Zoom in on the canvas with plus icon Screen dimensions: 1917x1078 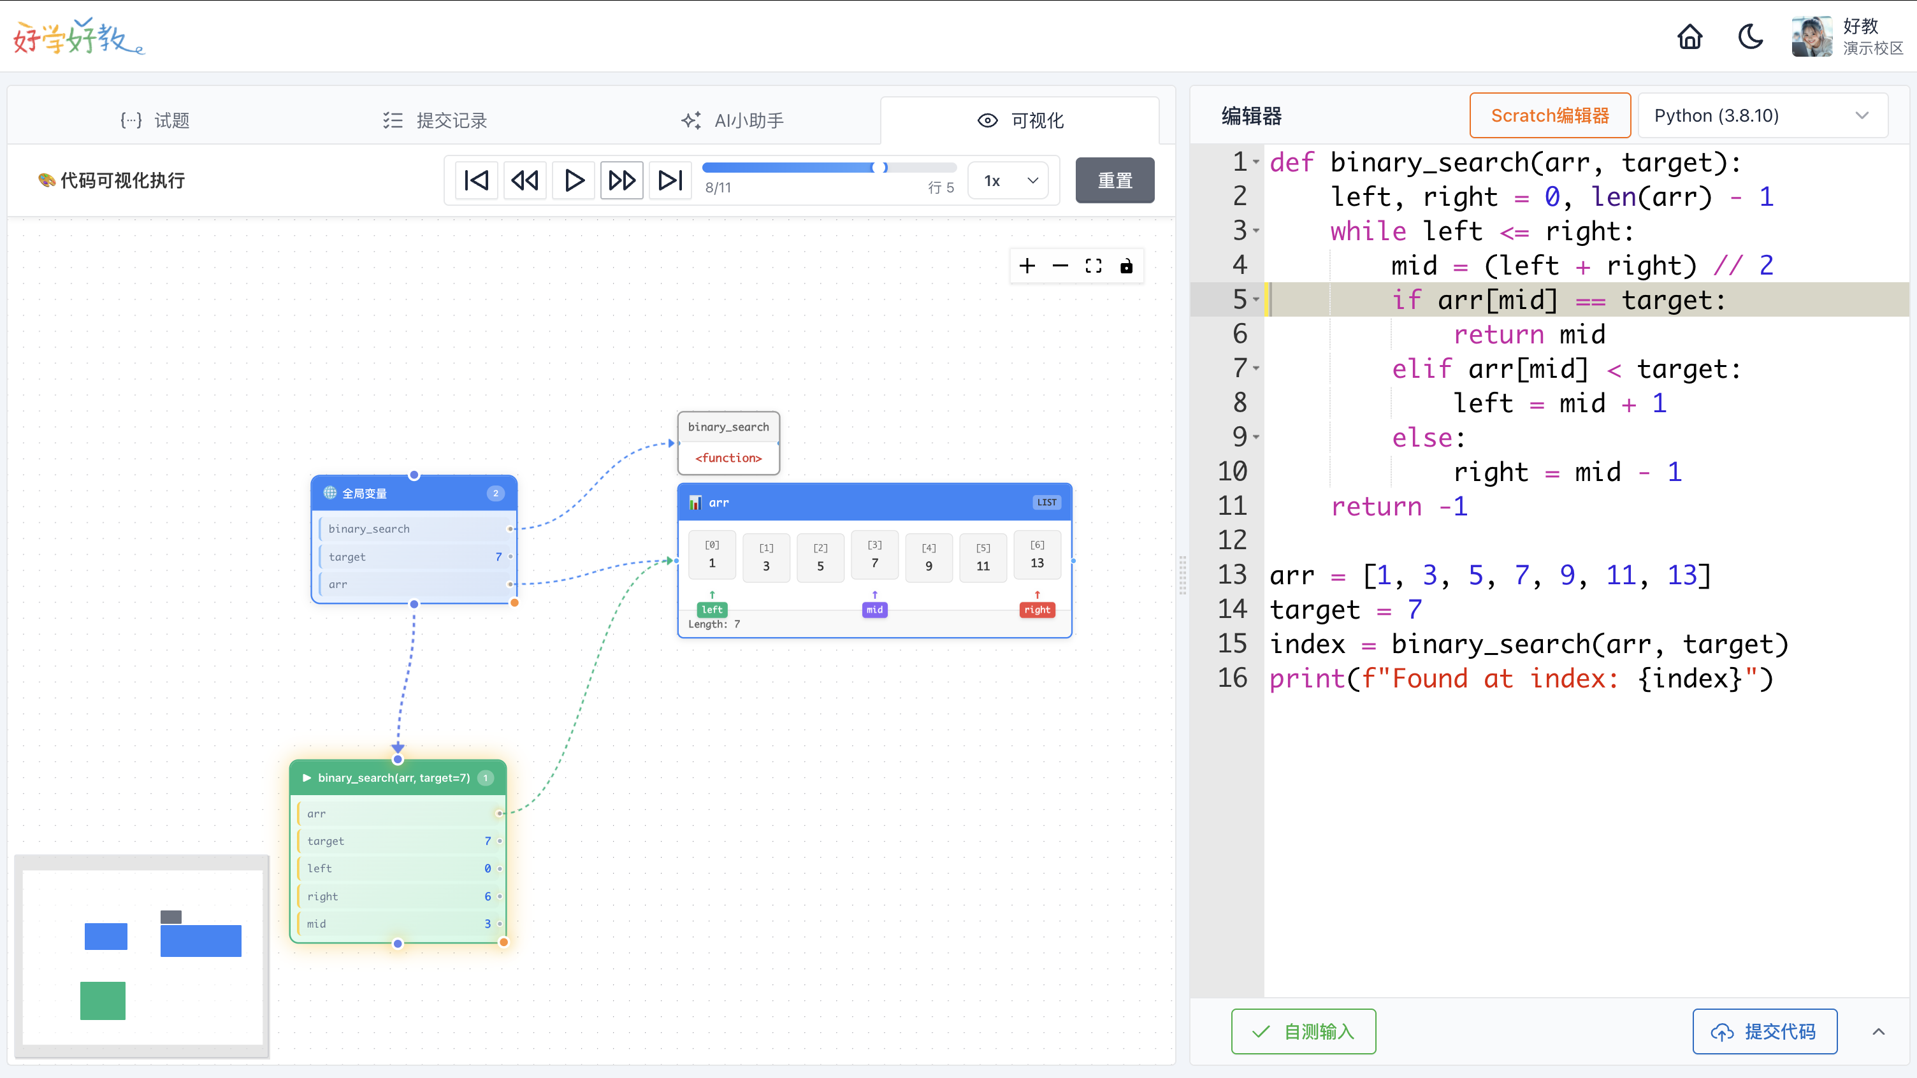[x=1027, y=266]
